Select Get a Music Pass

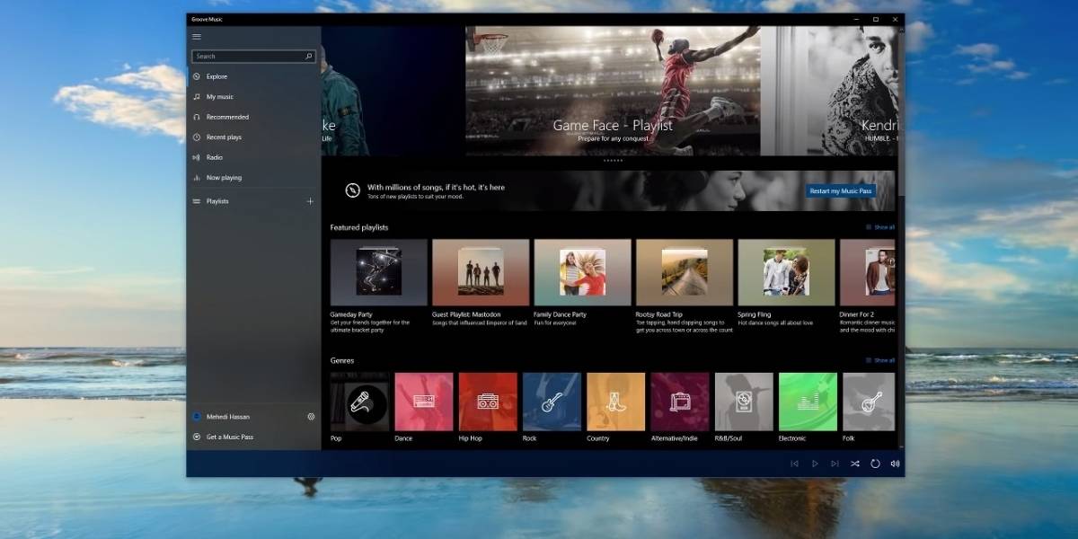tap(253, 437)
